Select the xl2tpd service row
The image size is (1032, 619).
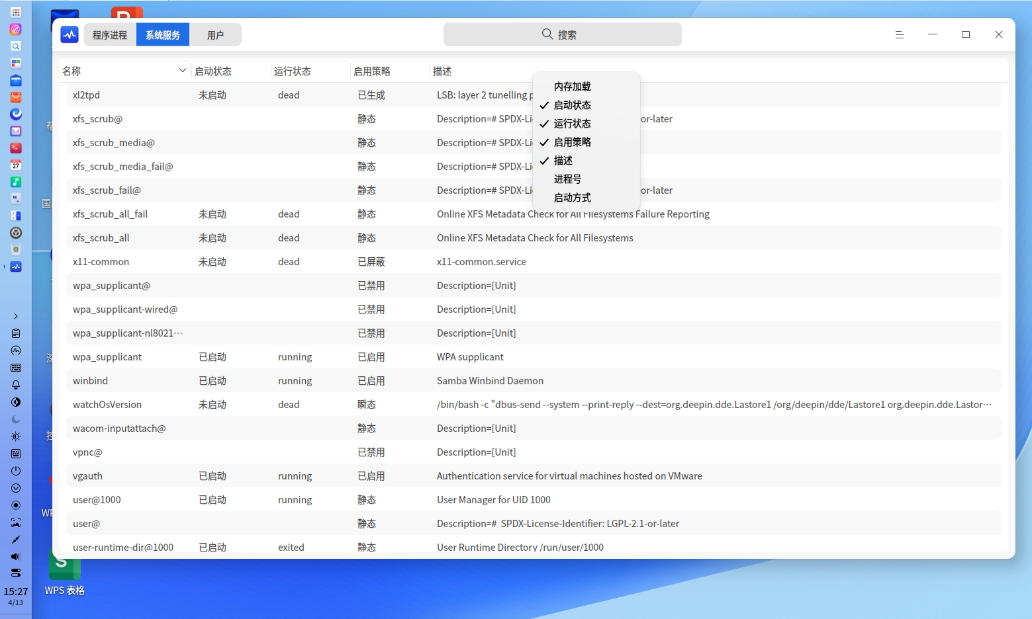coord(534,95)
